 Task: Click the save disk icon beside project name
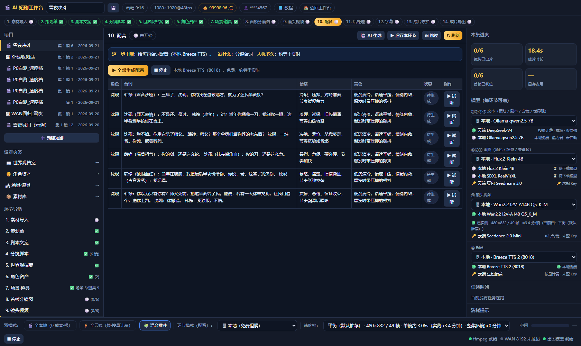pyautogui.click(x=113, y=8)
